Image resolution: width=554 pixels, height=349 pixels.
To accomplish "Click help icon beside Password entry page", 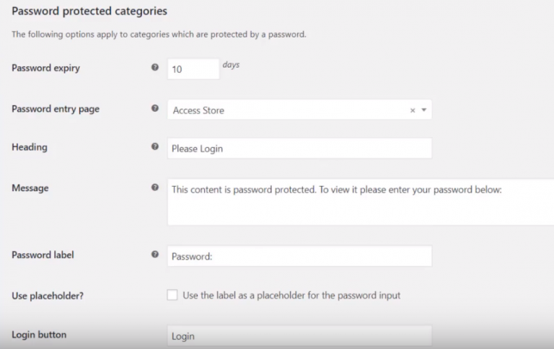I will coord(154,109).
